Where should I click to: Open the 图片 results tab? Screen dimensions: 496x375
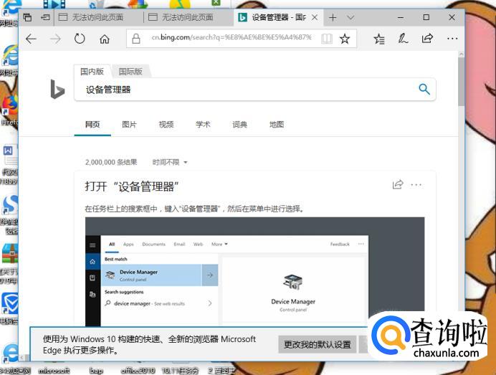click(x=130, y=125)
